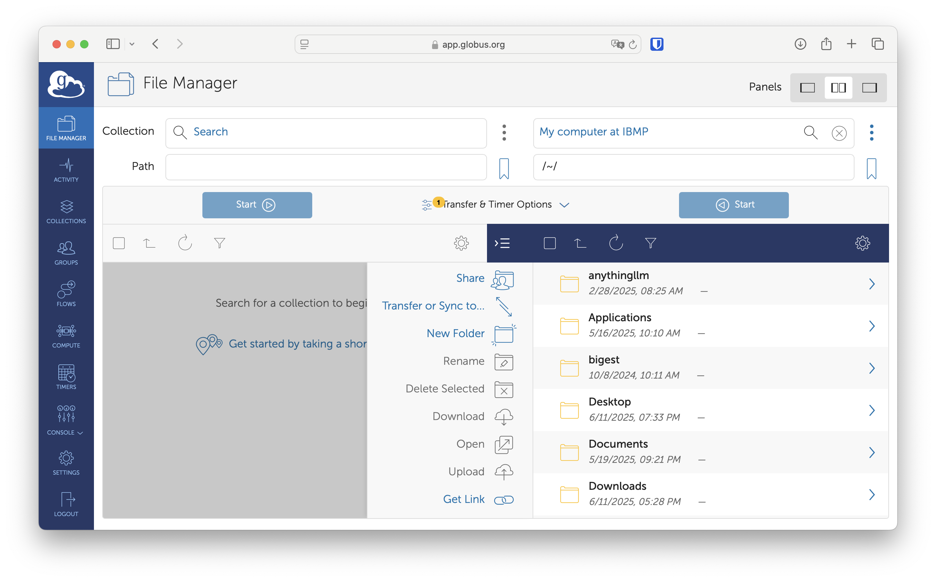936x581 pixels.
Task: Open right panel view settings gear
Action: [862, 243]
